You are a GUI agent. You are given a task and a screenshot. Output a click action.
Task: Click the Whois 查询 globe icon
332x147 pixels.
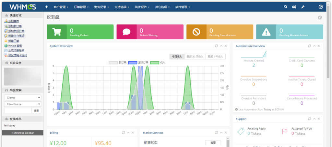coord(6,46)
